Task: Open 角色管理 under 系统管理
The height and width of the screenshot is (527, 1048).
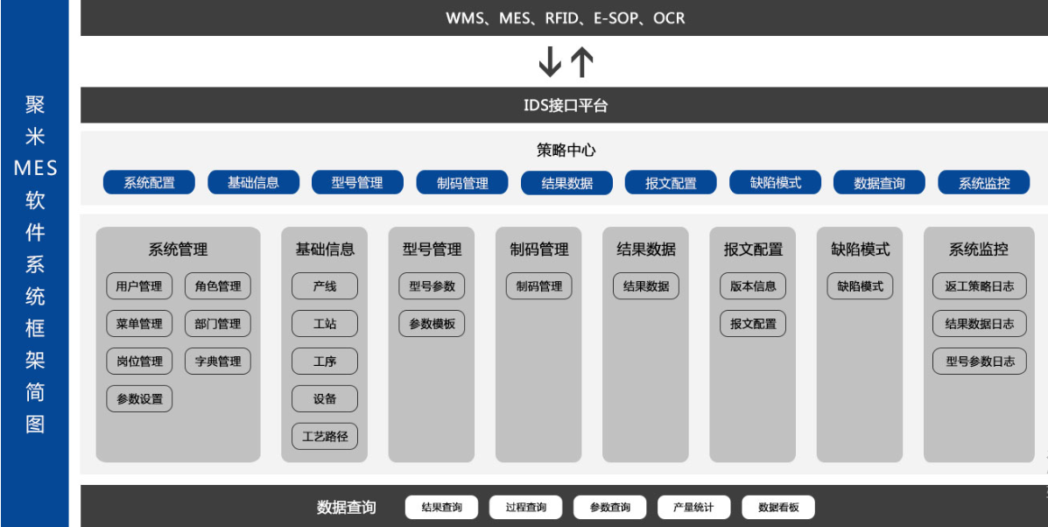Action: pyautogui.click(x=218, y=286)
